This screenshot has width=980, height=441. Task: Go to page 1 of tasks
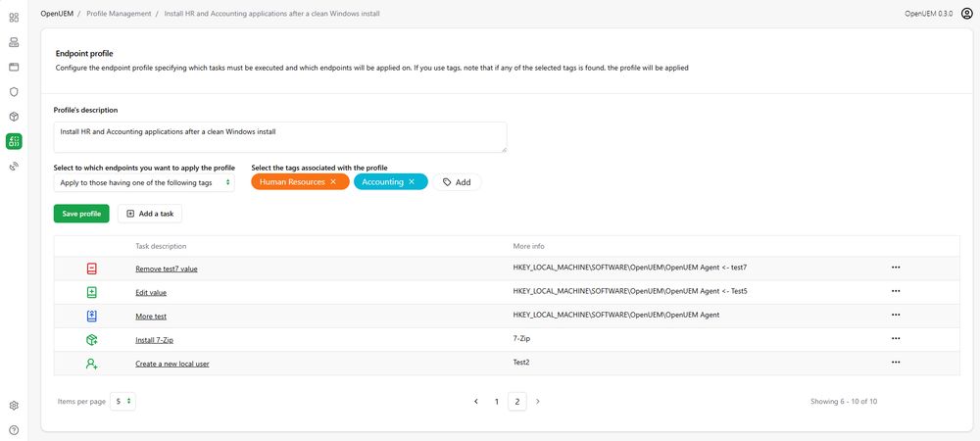coord(497,401)
